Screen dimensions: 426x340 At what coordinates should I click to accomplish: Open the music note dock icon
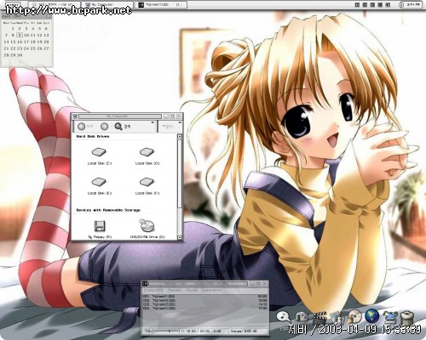[283, 316]
